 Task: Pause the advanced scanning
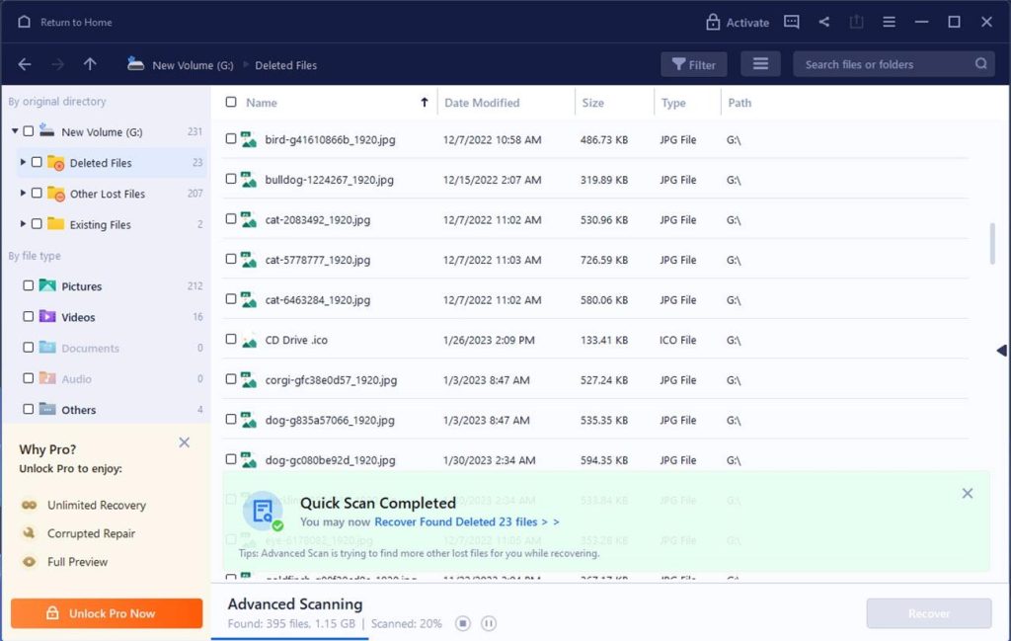(488, 623)
